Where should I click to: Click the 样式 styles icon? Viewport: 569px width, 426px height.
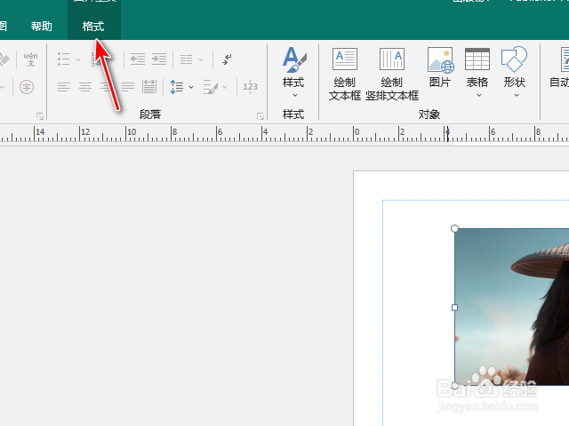point(294,59)
